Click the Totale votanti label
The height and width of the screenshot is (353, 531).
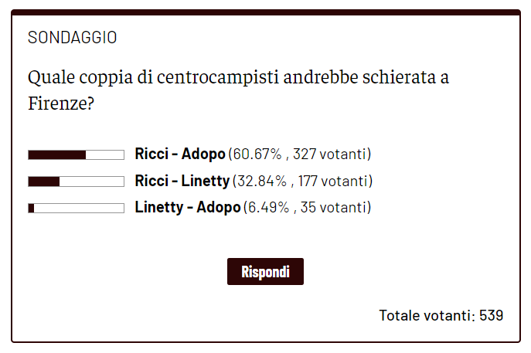[426, 315]
